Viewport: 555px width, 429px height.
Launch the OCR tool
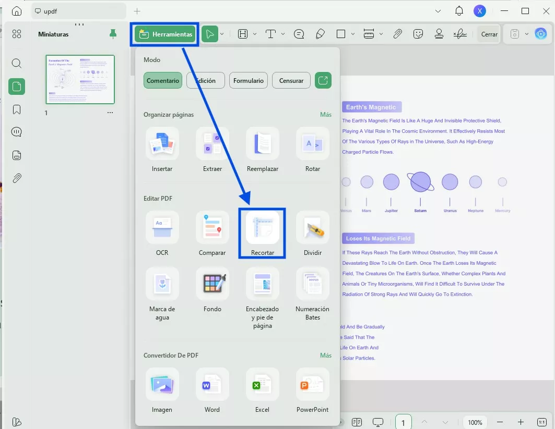coord(162,227)
